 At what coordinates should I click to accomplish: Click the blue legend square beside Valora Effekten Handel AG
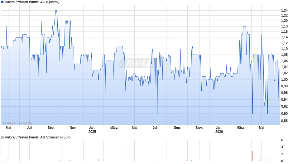pyautogui.click(x=2, y=2)
